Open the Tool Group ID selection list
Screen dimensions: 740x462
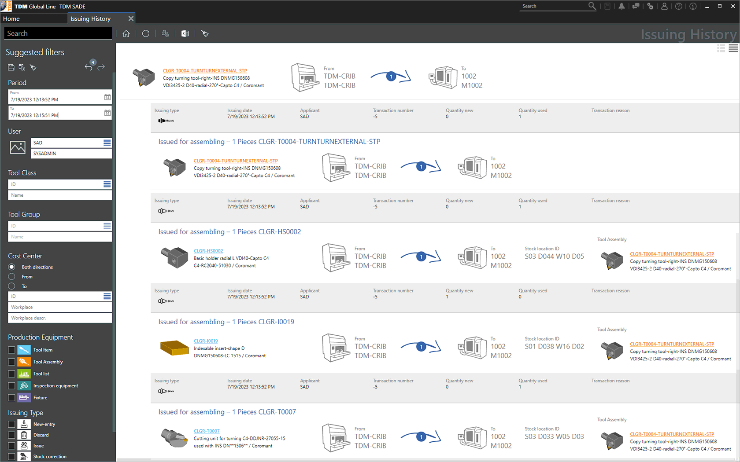pyautogui.click(x=107, y=226)
